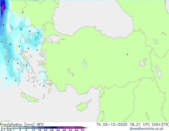
Task: Select the 5–10 mm legend color box
Action: 29,128
